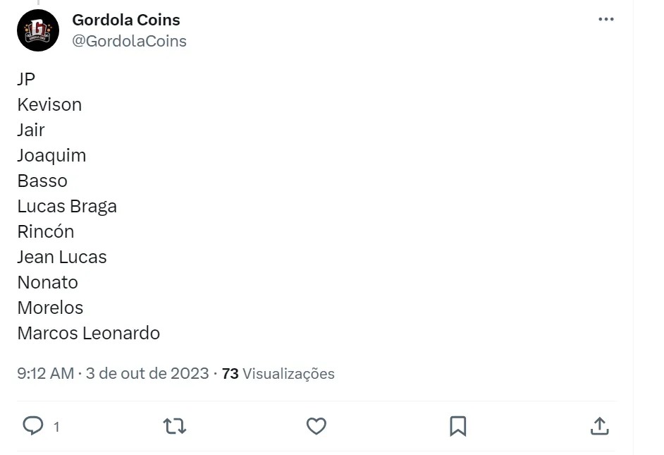The height and width of the screenshot is (455, 664).
Task: Click the Jean Lucas text line
Action: click(62, 257)
